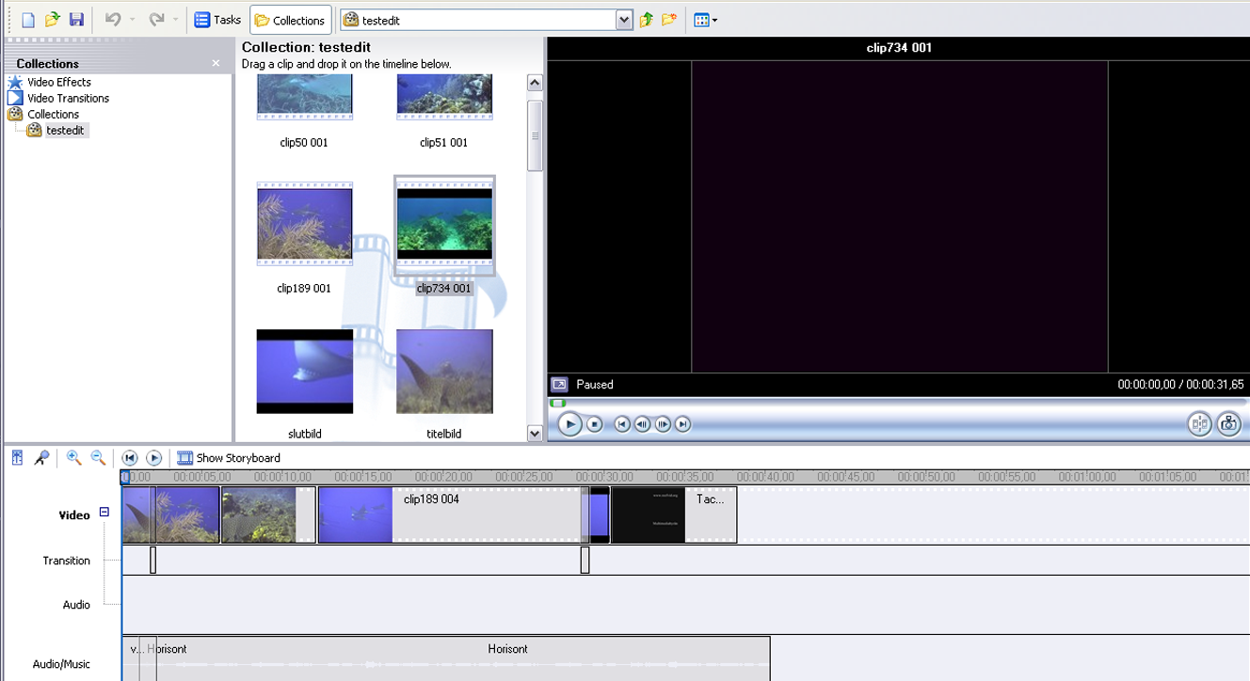Select the second transition near 00:00:30

[x=585, y=560]
